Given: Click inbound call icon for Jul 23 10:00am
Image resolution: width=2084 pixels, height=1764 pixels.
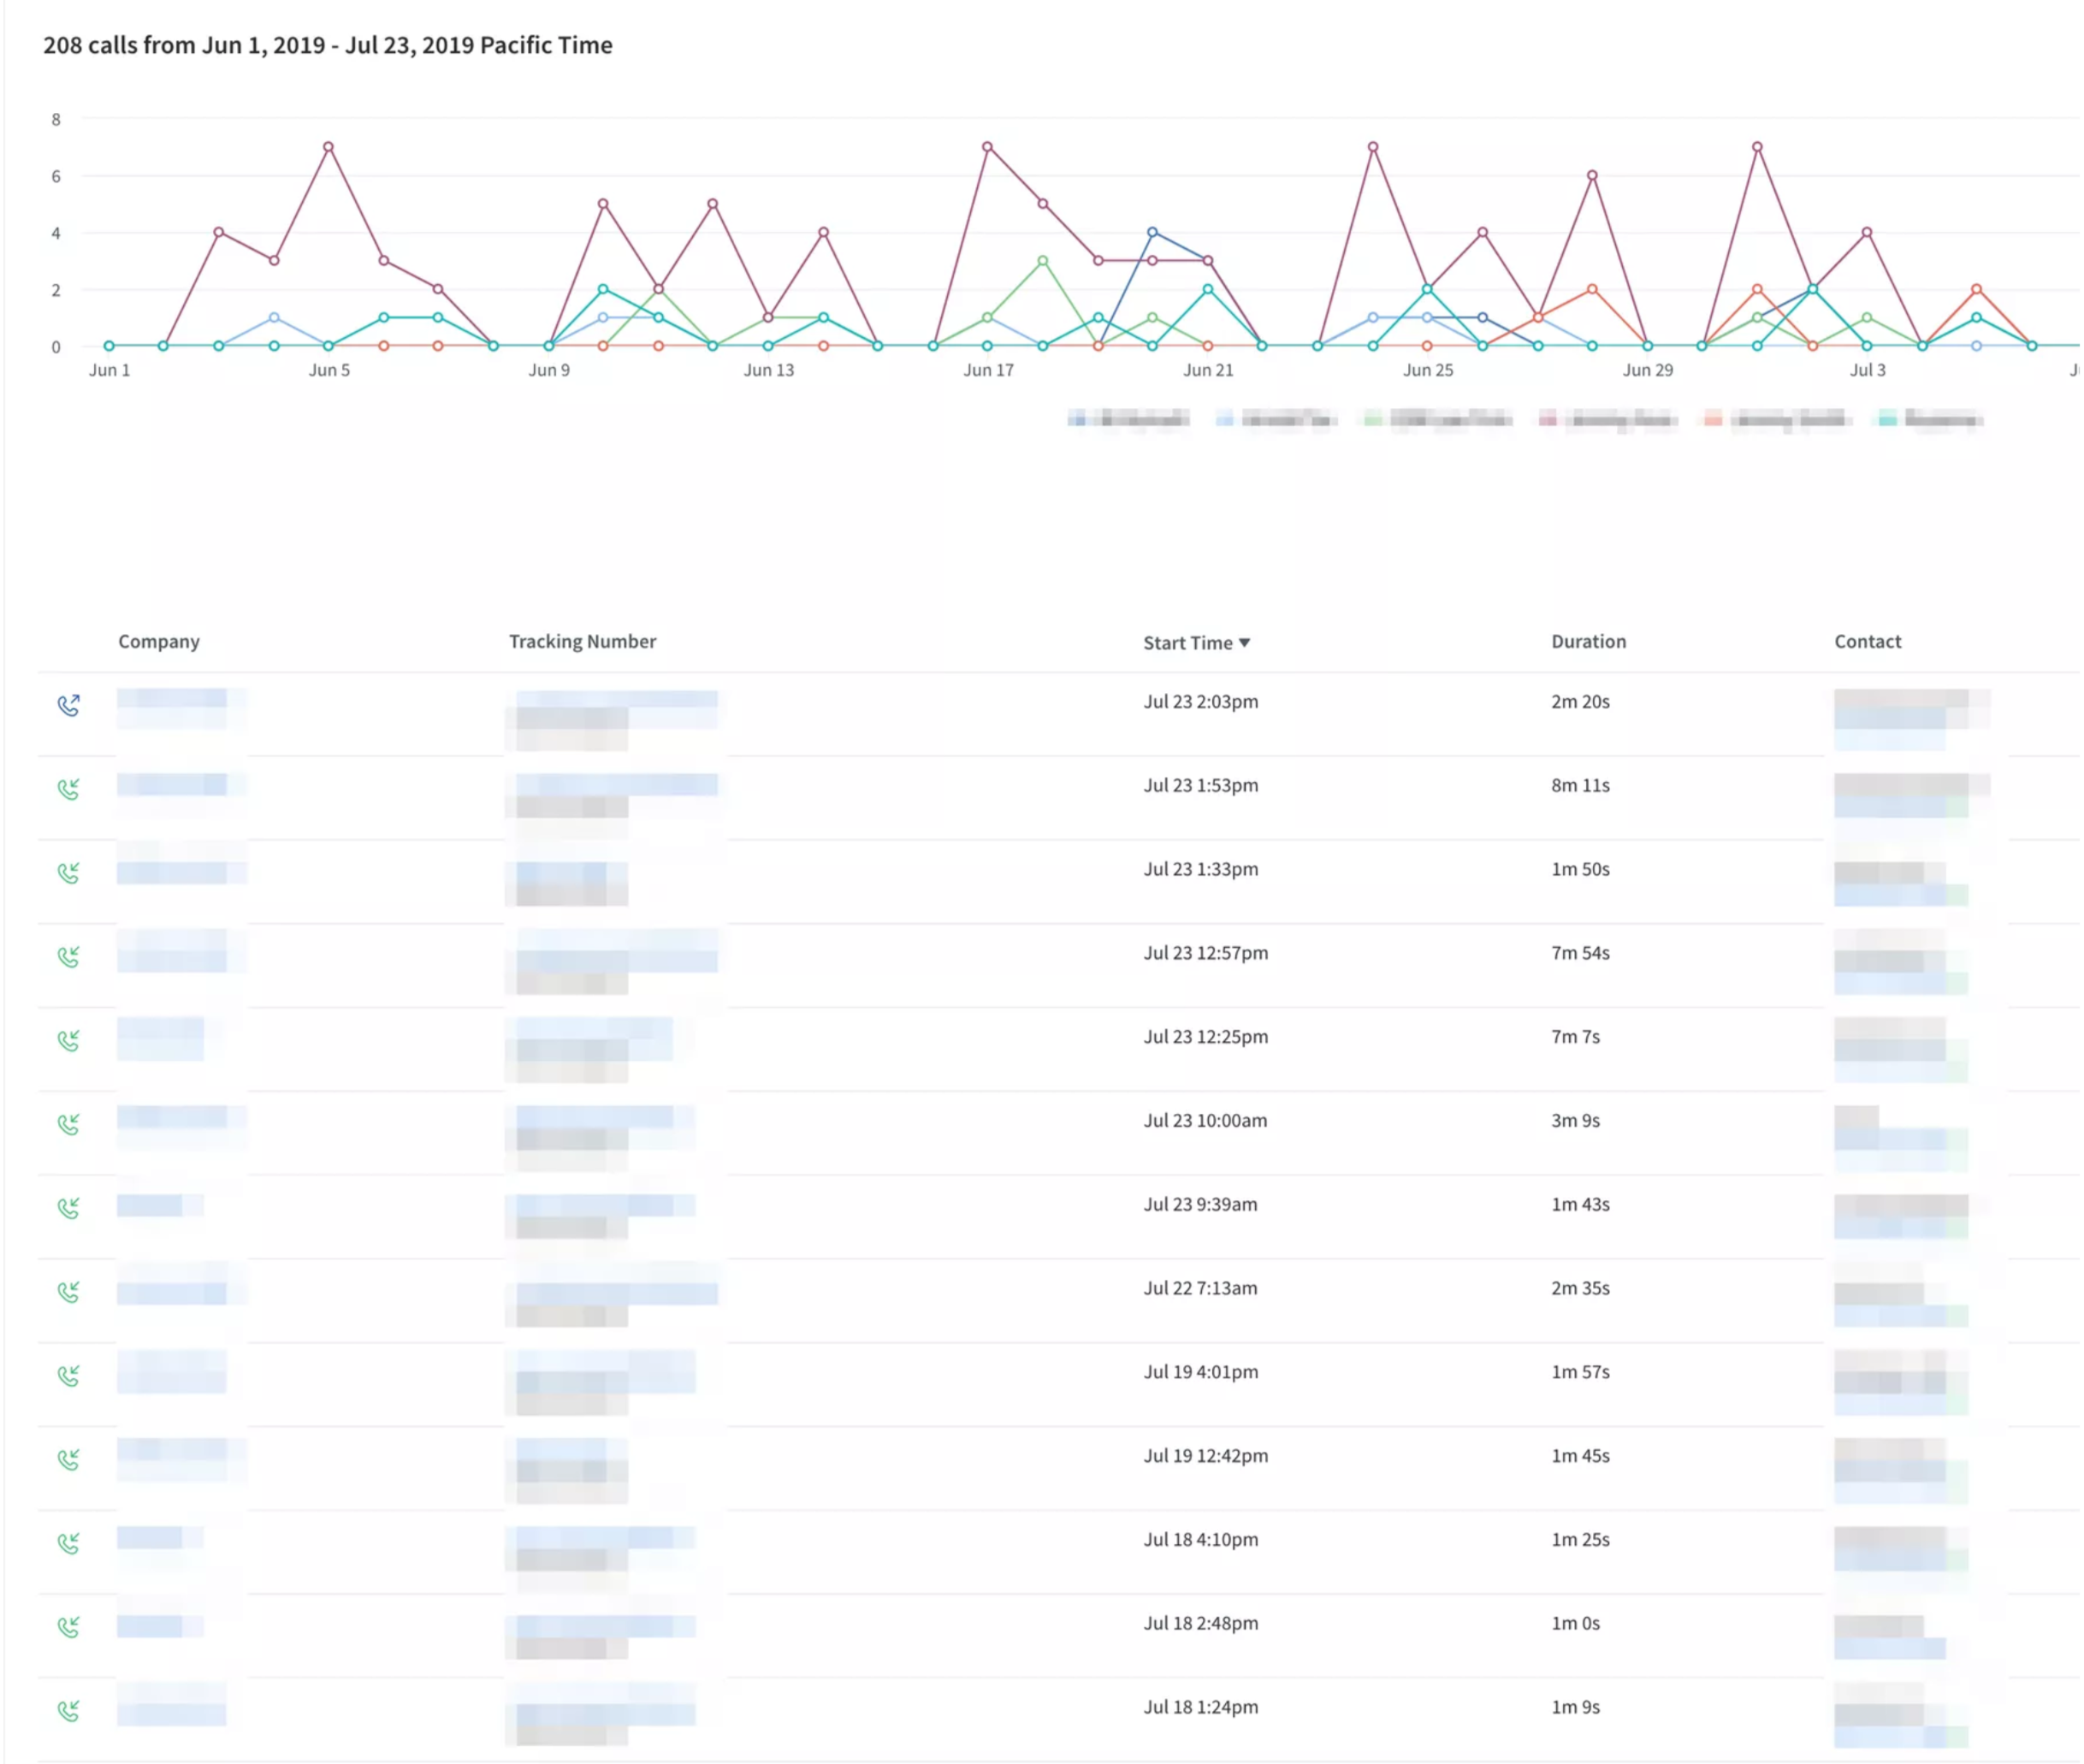Looking at the screenshot, I should pos(68,1125).
